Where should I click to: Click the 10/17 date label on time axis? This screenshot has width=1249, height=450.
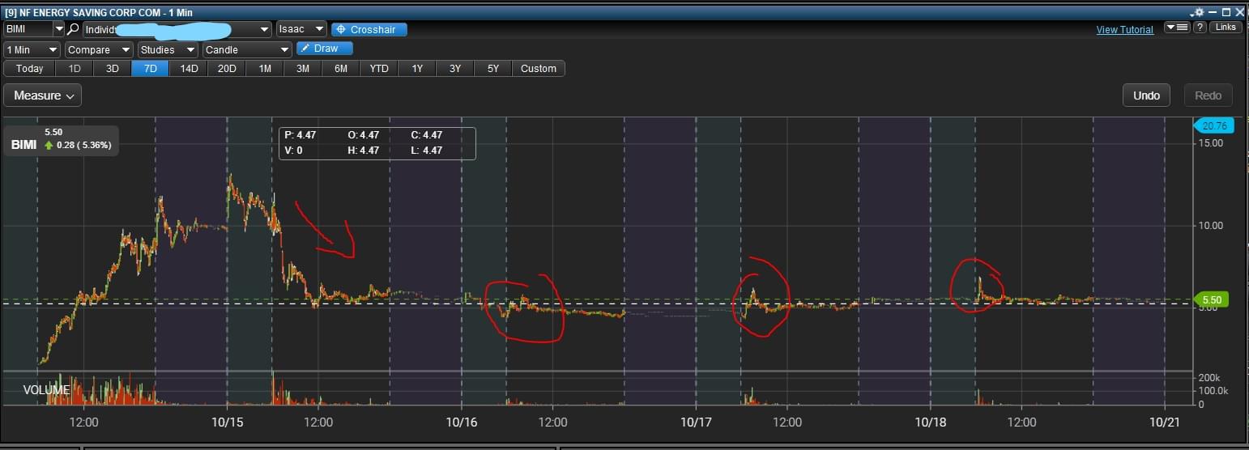coord(696,422)
